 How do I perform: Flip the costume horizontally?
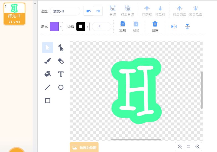(174, 27)
